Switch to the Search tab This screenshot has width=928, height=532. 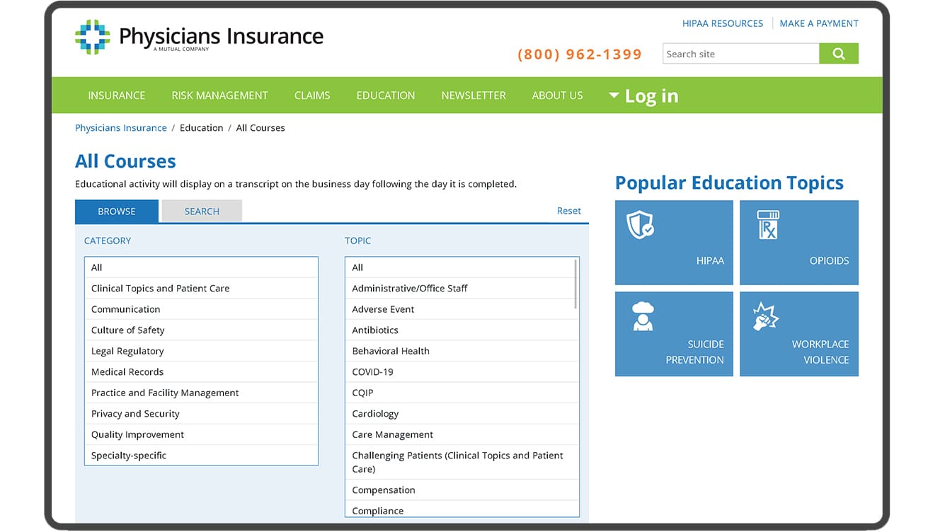[x=202, y=211]
